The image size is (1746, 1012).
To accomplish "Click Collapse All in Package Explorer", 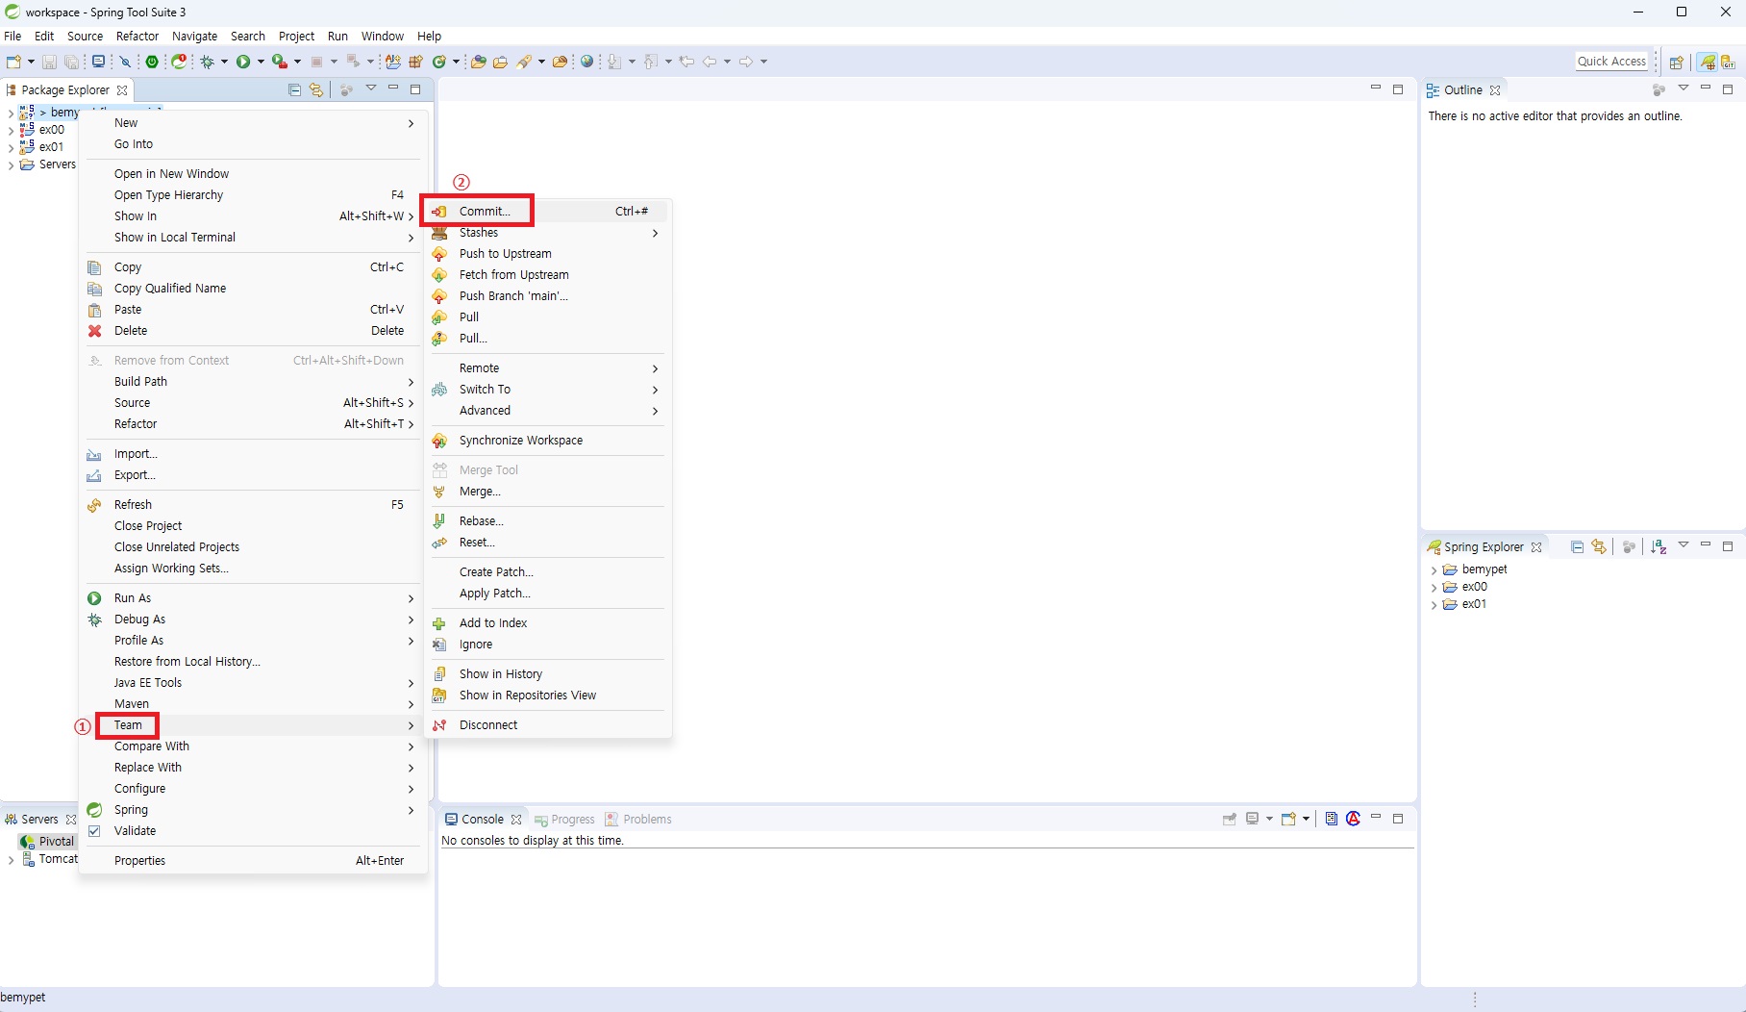I will click(295, 89).
